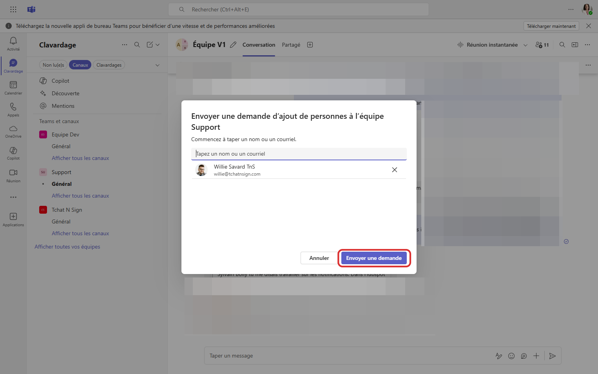Image resolution: width=598 pixels, height=374 pixels.
Task: Click the search box Rechercher
Action: 299,9
